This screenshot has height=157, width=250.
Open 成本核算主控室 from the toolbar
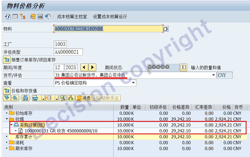(72, 17)
